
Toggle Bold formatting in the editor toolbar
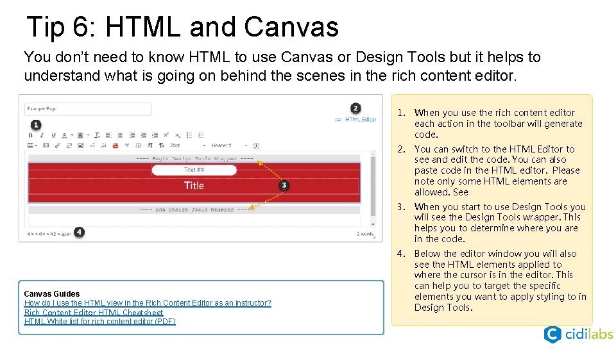[30, 135]
